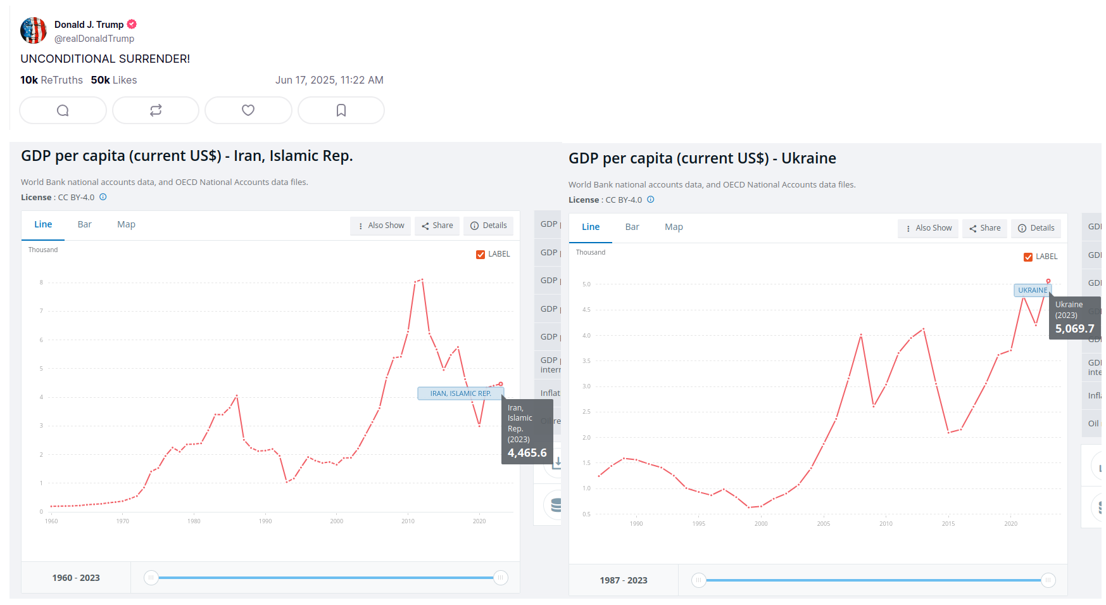Image resolution: width=1106 pixels, height=605 pixels.
Task: Click the Iran GDP per capita title
Action: [187, 156]
